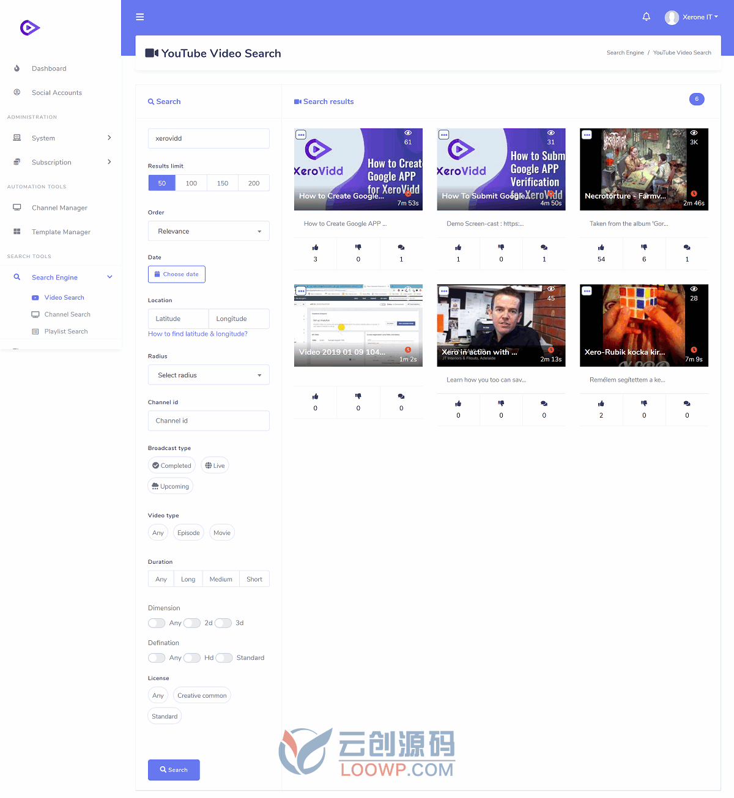Click comments icon under 'Demo Screen-cast' video
The image size is (734, 798).
tap(544, 247)
